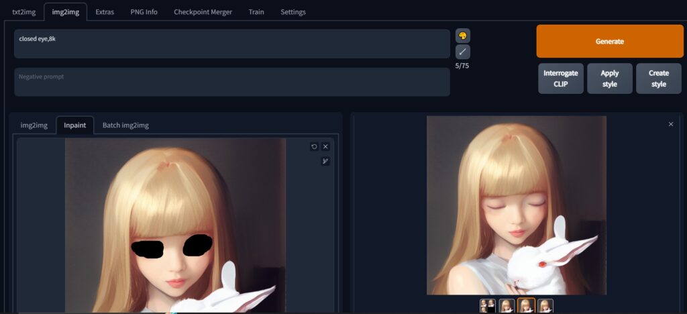The height and width of the screenshot is (314, 687).
Task: Close the output image preview
Action: pos(670,124)
